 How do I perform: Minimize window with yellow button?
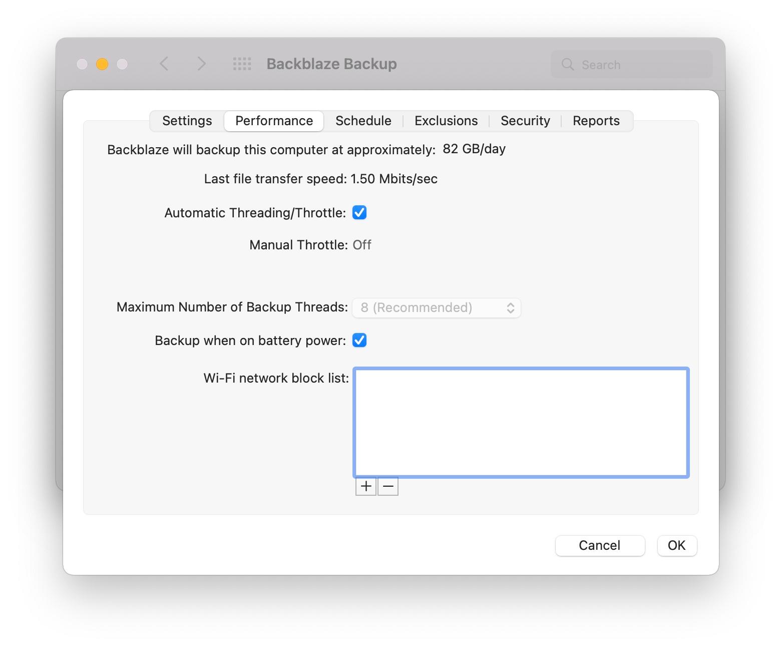(102, 64)
